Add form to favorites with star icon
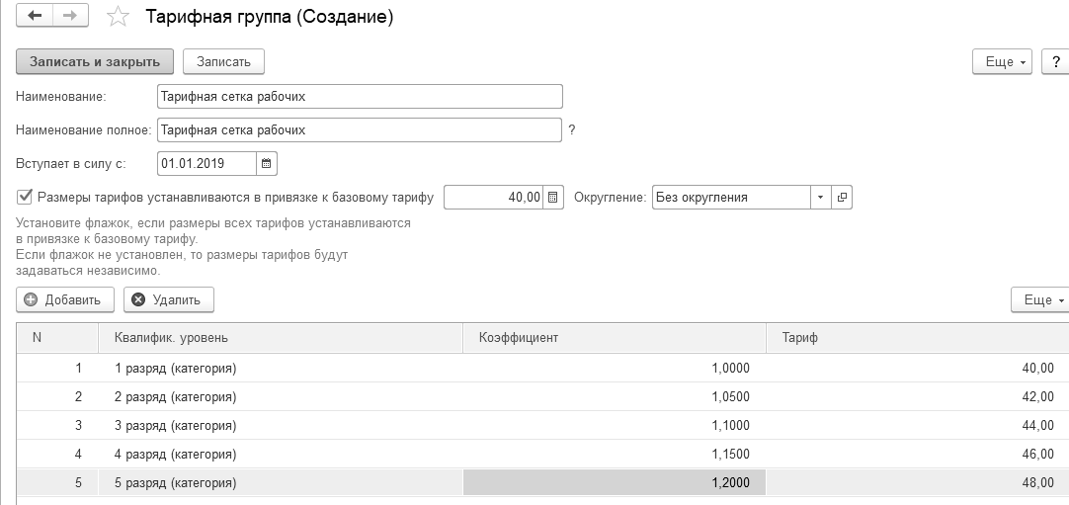Screen dimensions: 1069x505 pyautogui.click(x=118, y=17)
